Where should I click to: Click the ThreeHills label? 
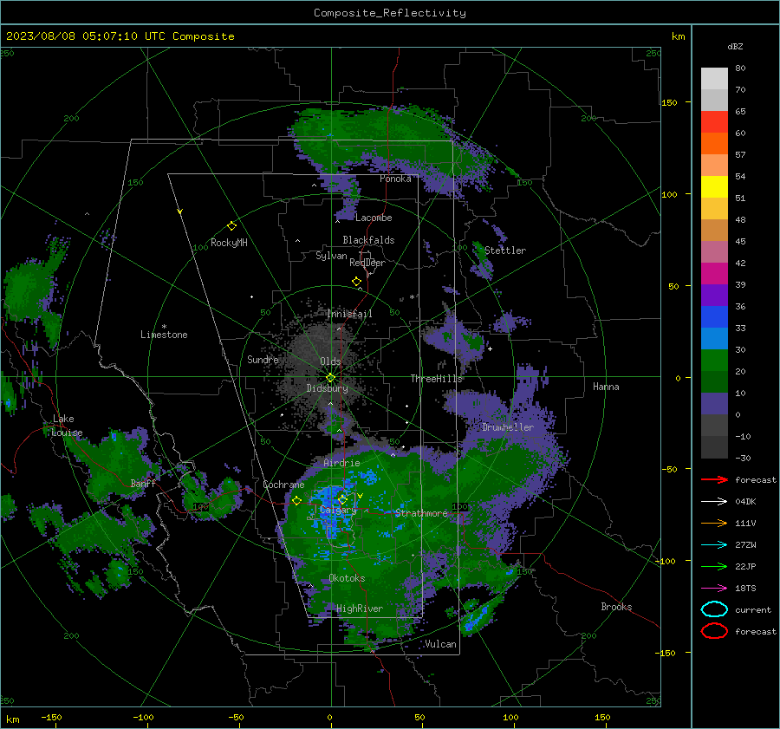(436, 379)
